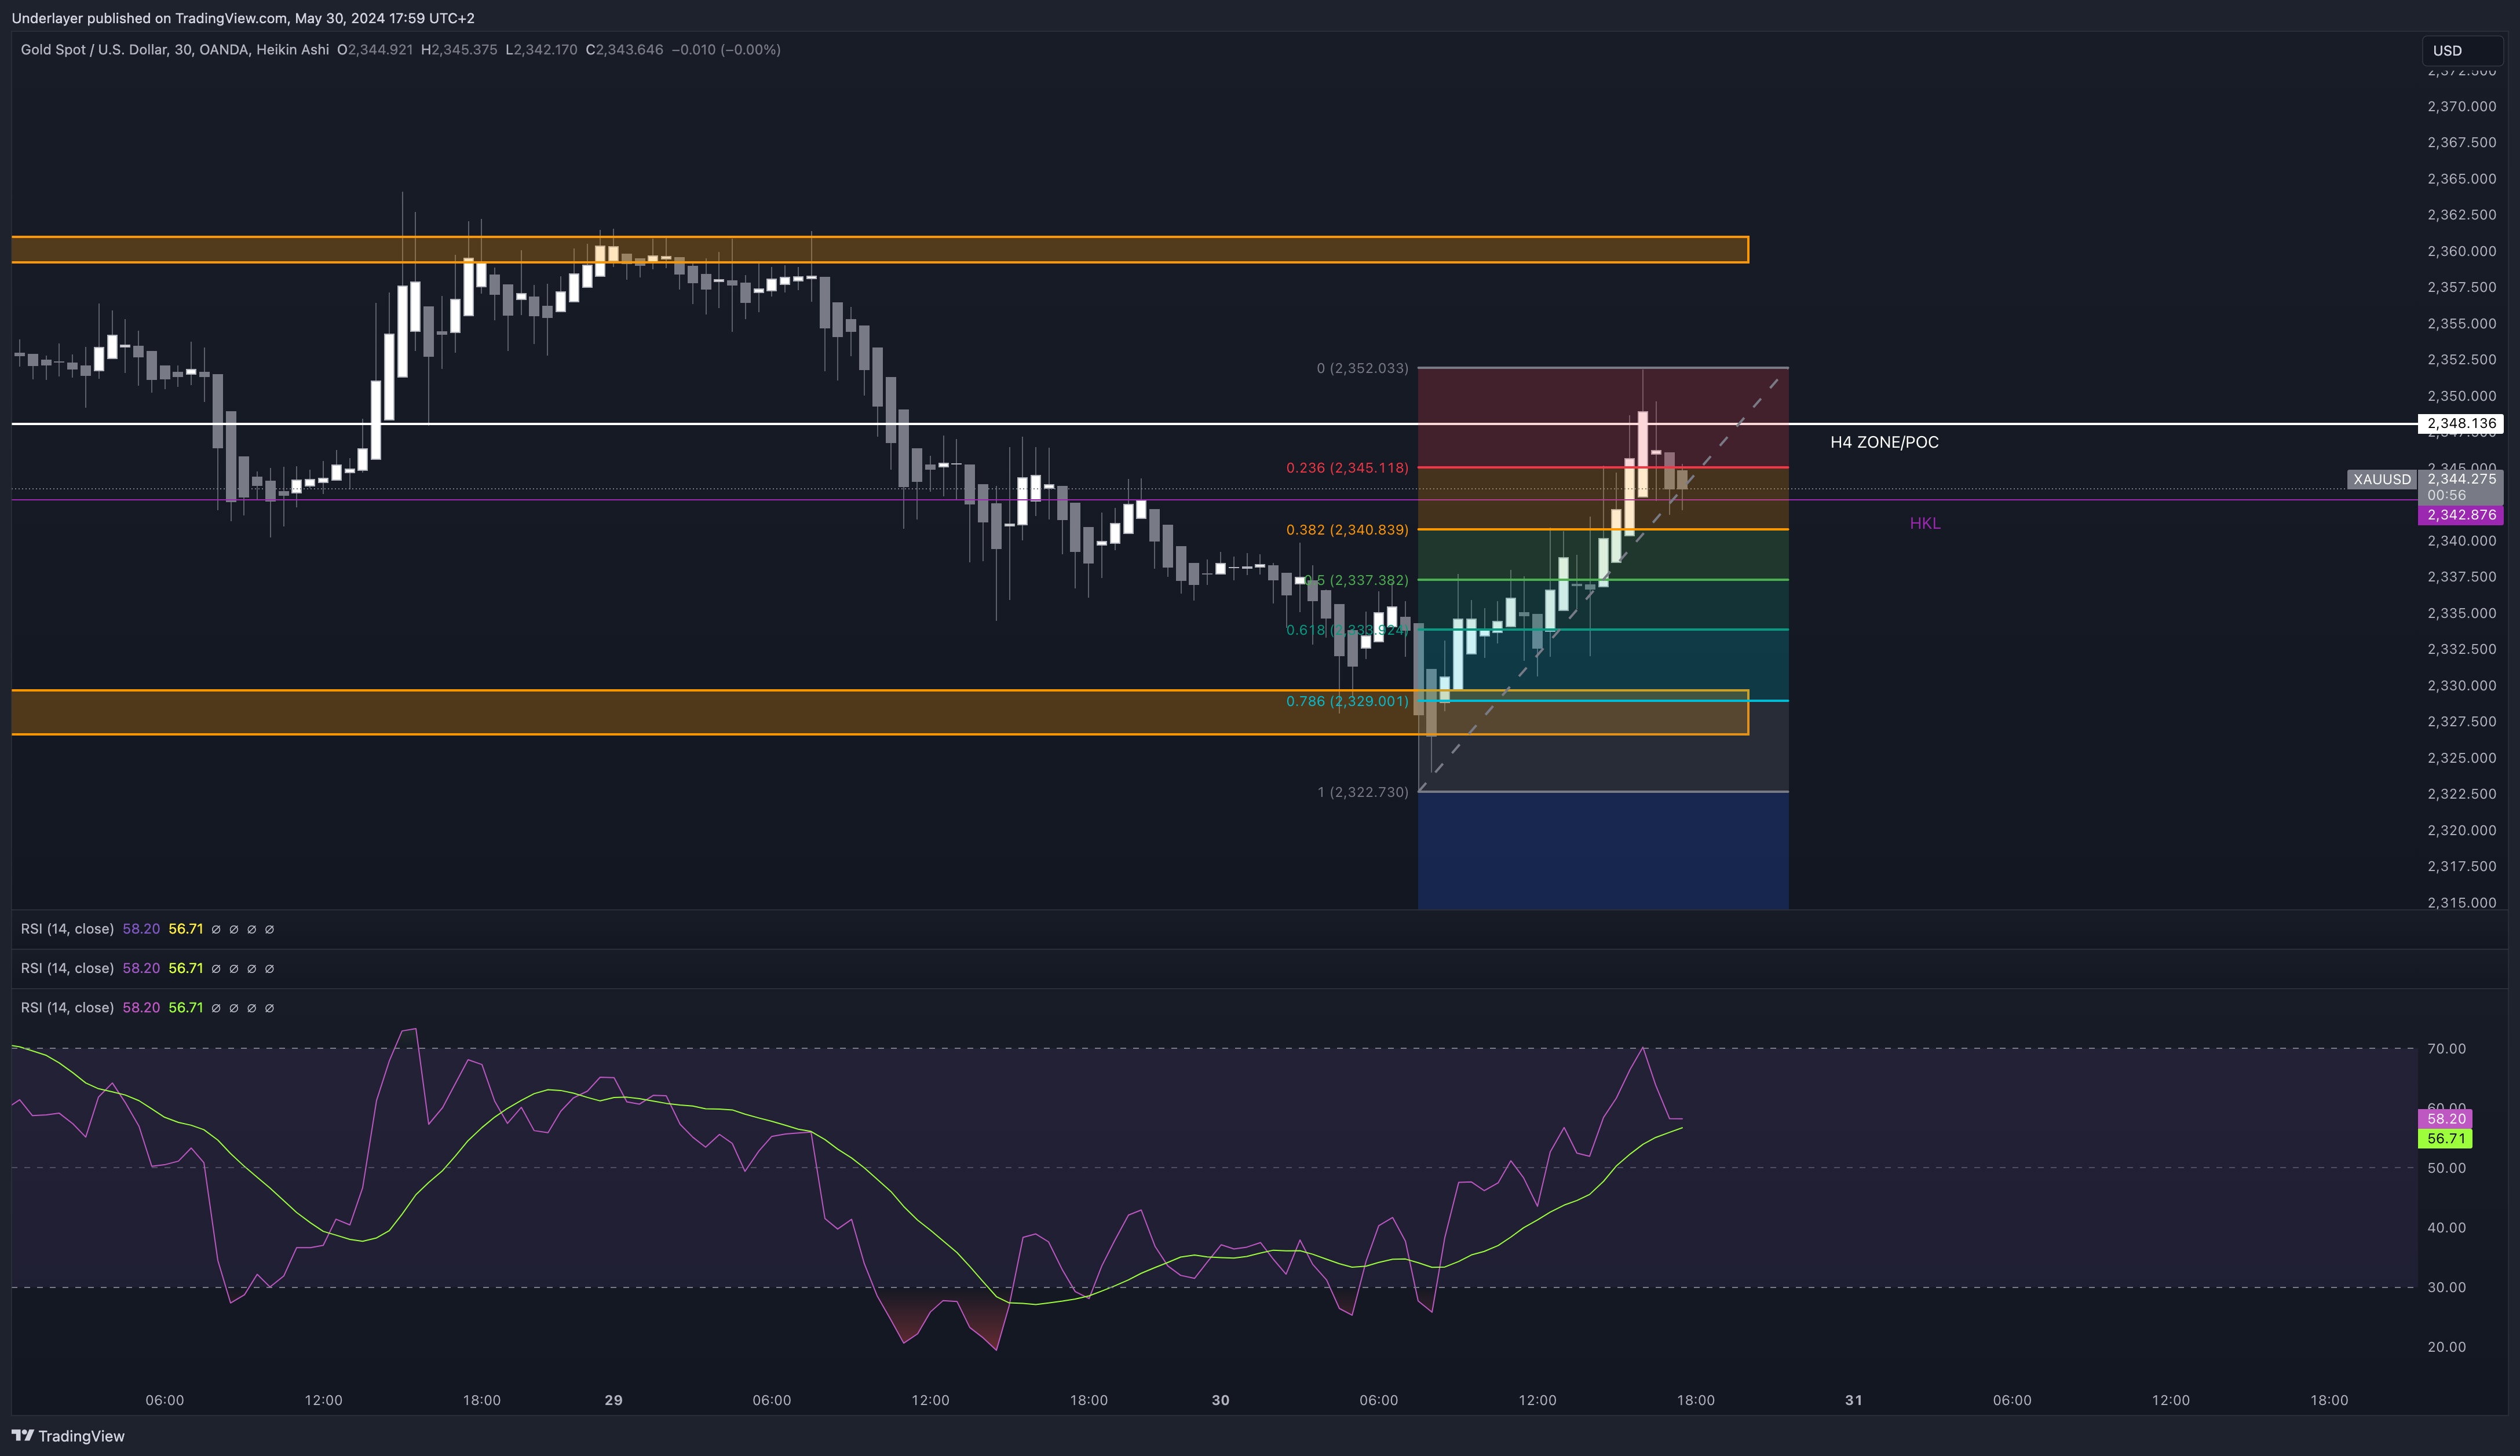Viewport: 2520px width, 1456px height.
Task: Click the 20.00 RSI scale label
Action: pyautogui.click(x=2447, y=1347)
